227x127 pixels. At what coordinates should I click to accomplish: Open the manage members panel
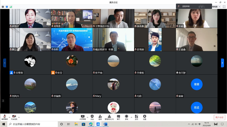pos(110,117)
